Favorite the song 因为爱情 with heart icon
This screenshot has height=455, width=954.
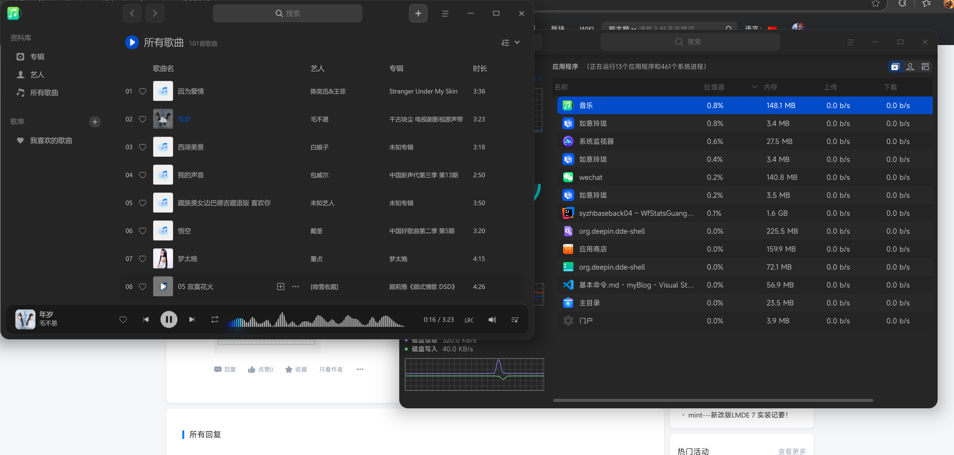[x=142, y=91]
